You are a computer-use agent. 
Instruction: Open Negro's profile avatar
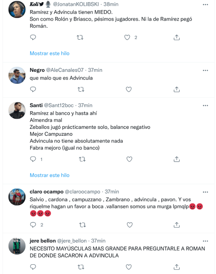pos(17,75)
